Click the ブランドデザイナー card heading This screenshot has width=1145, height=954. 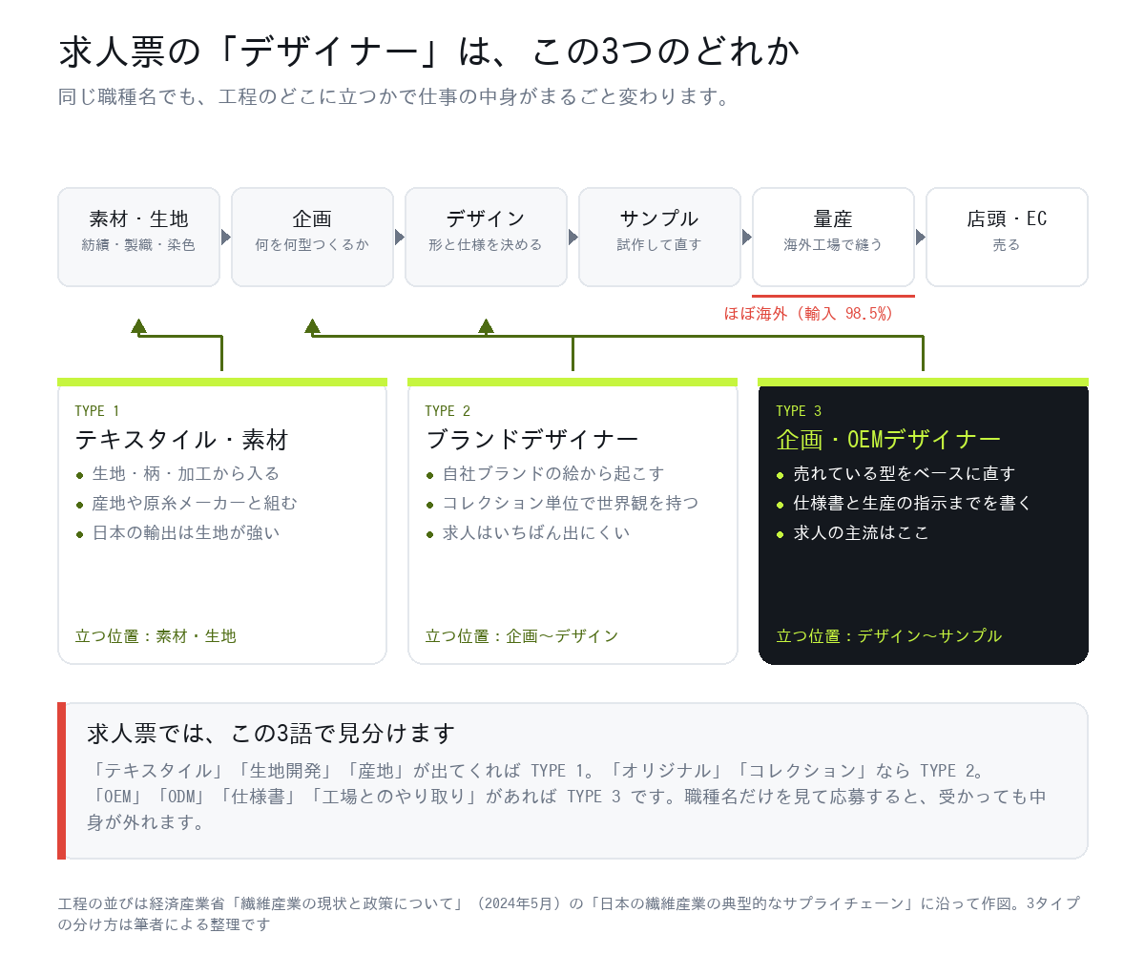pos(531,440)
